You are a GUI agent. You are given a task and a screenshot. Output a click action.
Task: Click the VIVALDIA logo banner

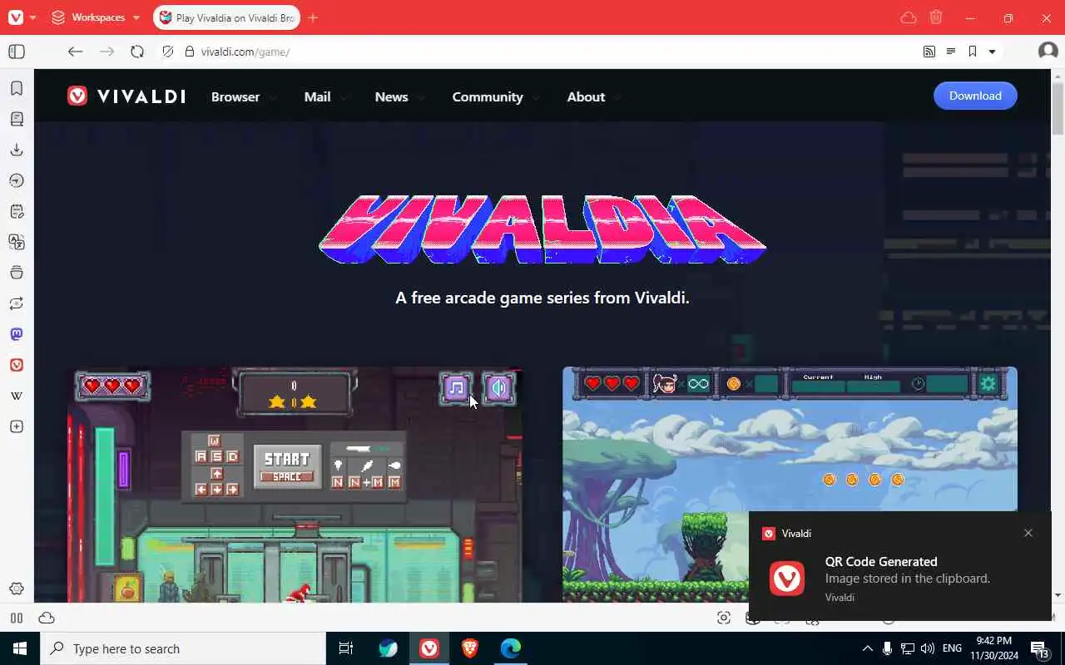coord(542,229)
